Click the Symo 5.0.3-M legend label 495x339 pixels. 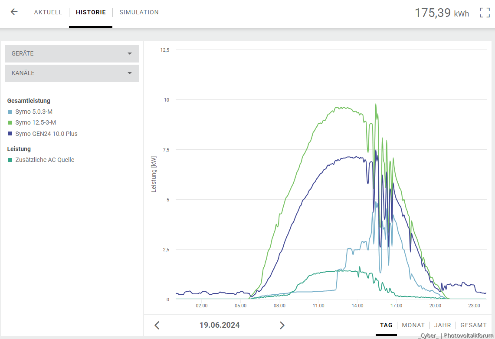(34, 112)
